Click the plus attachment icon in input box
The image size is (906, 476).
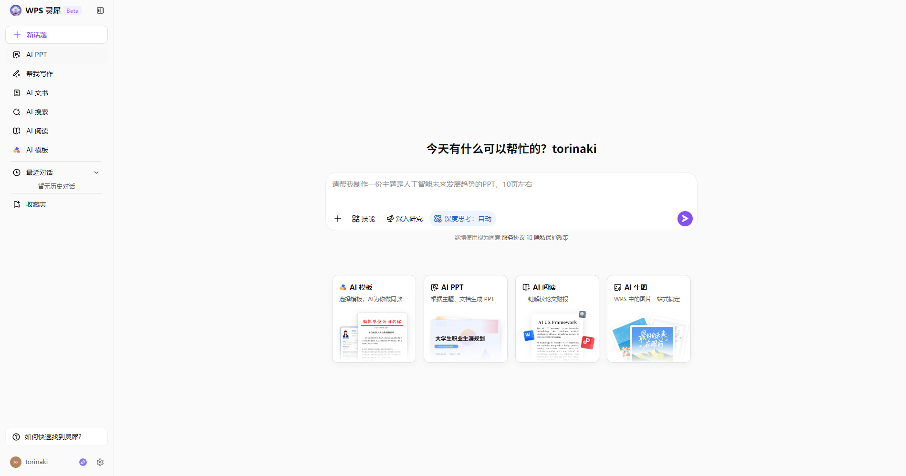point(338,219)
